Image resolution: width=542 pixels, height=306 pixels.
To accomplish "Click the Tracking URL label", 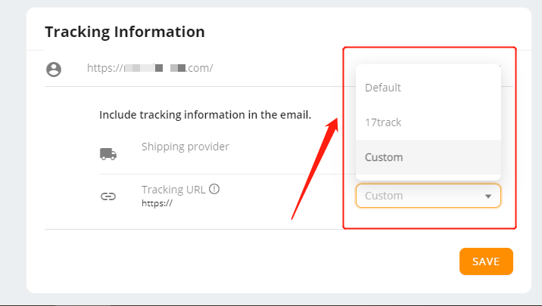I will tap(173, 190).
